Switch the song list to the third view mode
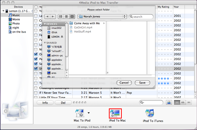 point(189,102)
